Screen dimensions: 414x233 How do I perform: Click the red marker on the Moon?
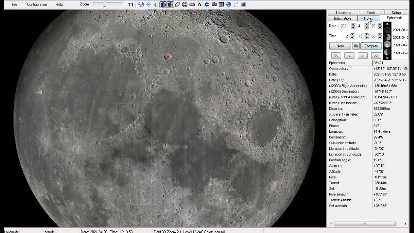pos(168,57)
